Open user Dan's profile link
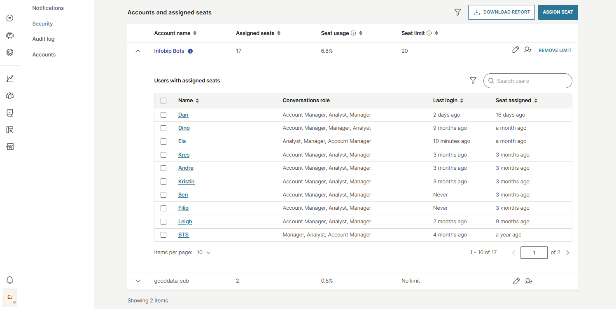Viewport: 616px width, 309px height. [x=183, y=115]
